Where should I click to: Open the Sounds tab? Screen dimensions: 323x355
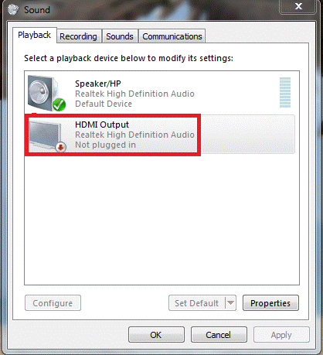click(x=120, y=36)
